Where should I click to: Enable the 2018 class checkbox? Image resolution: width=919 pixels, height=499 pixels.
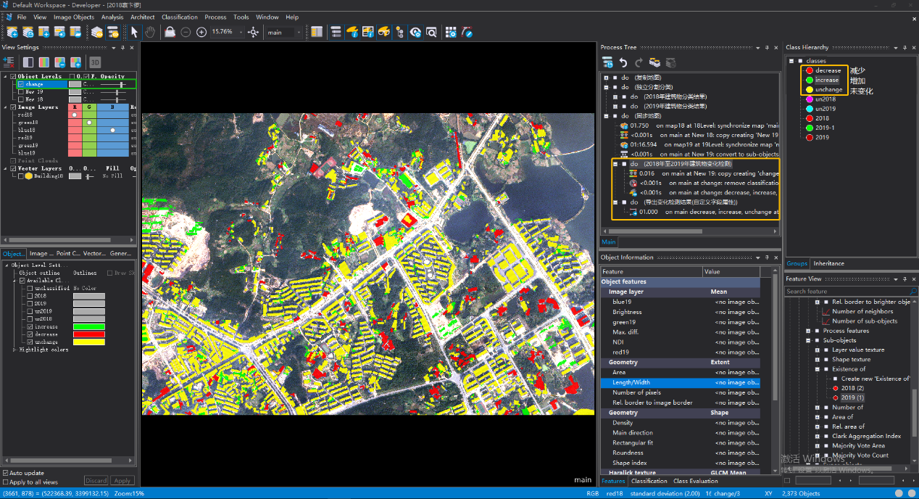click(x=30, y=296)
